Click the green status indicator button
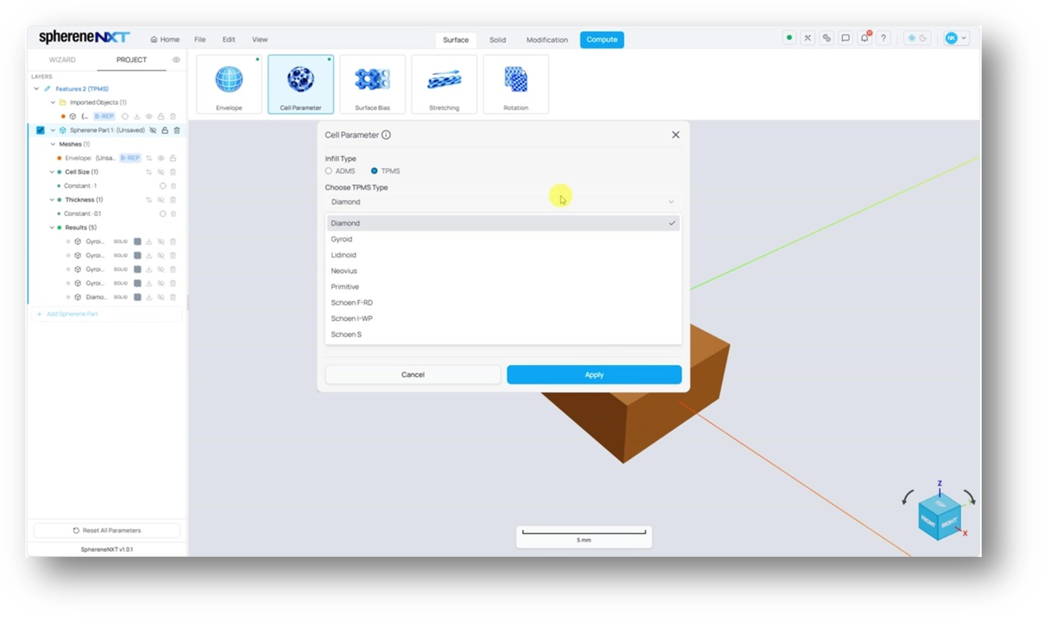1043x619 pixels. tap(789, 38)
